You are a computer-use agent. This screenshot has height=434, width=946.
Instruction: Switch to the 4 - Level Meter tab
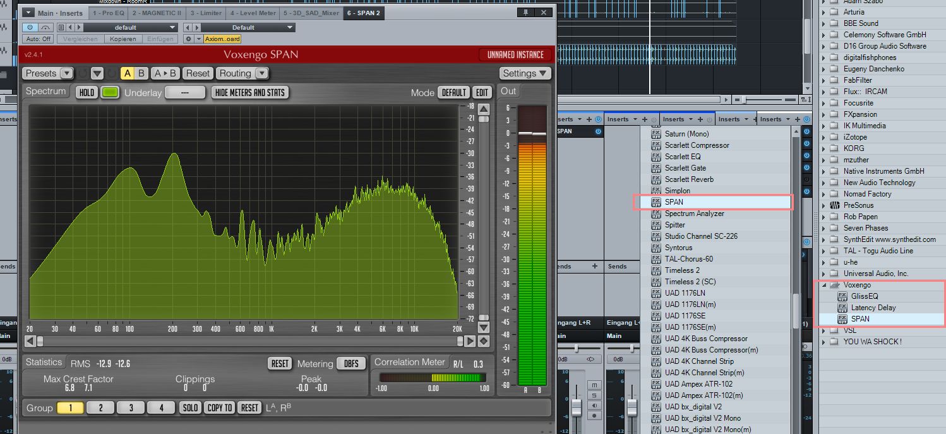(x=253, y=13)
